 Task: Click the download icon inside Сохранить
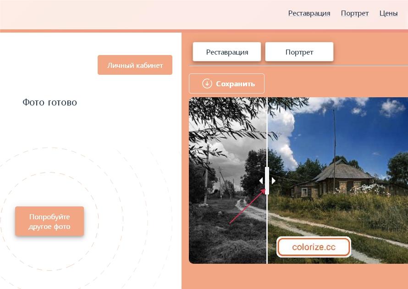207,83
